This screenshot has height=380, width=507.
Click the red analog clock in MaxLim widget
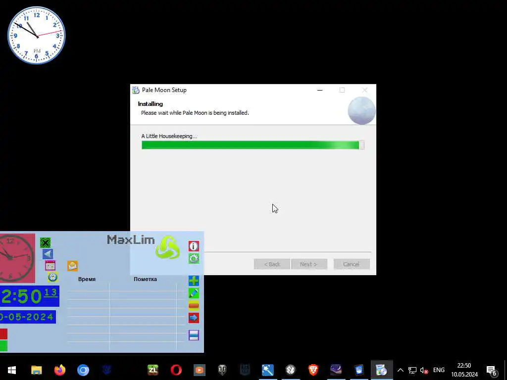click(17, 258)
